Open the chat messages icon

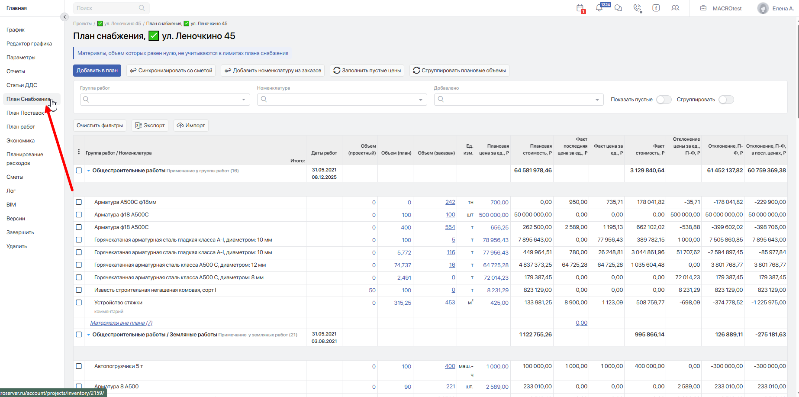pyautogui.click(x=619, y=8)
